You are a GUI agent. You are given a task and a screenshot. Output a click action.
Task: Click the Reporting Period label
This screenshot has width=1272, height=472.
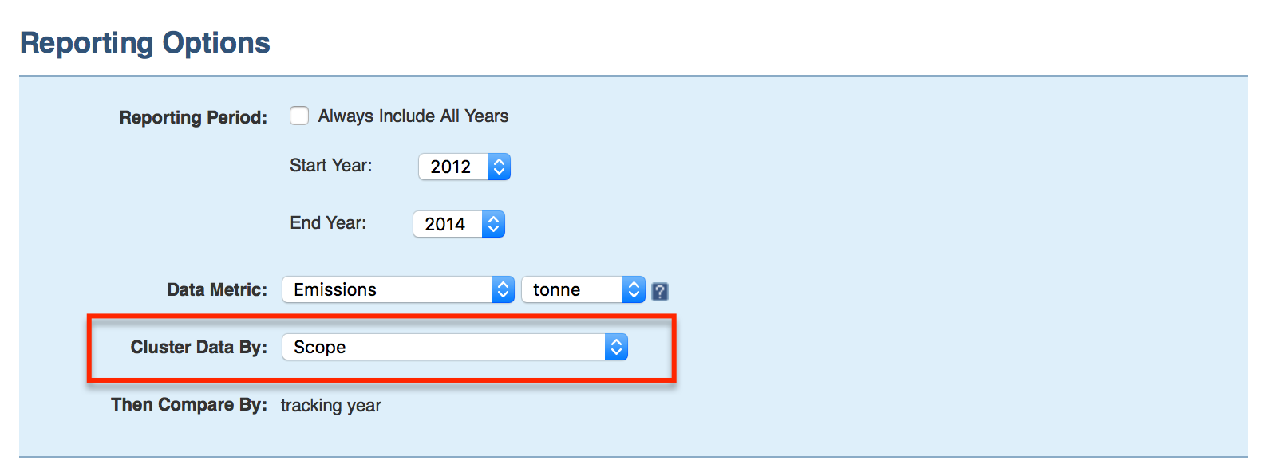pos(193,117)
